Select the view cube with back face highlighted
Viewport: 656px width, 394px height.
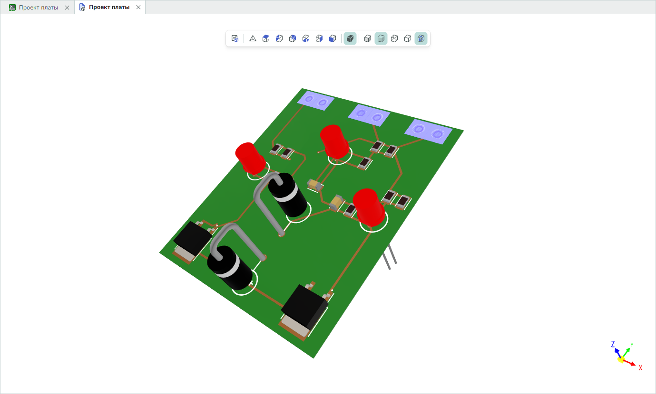[293, 38]
